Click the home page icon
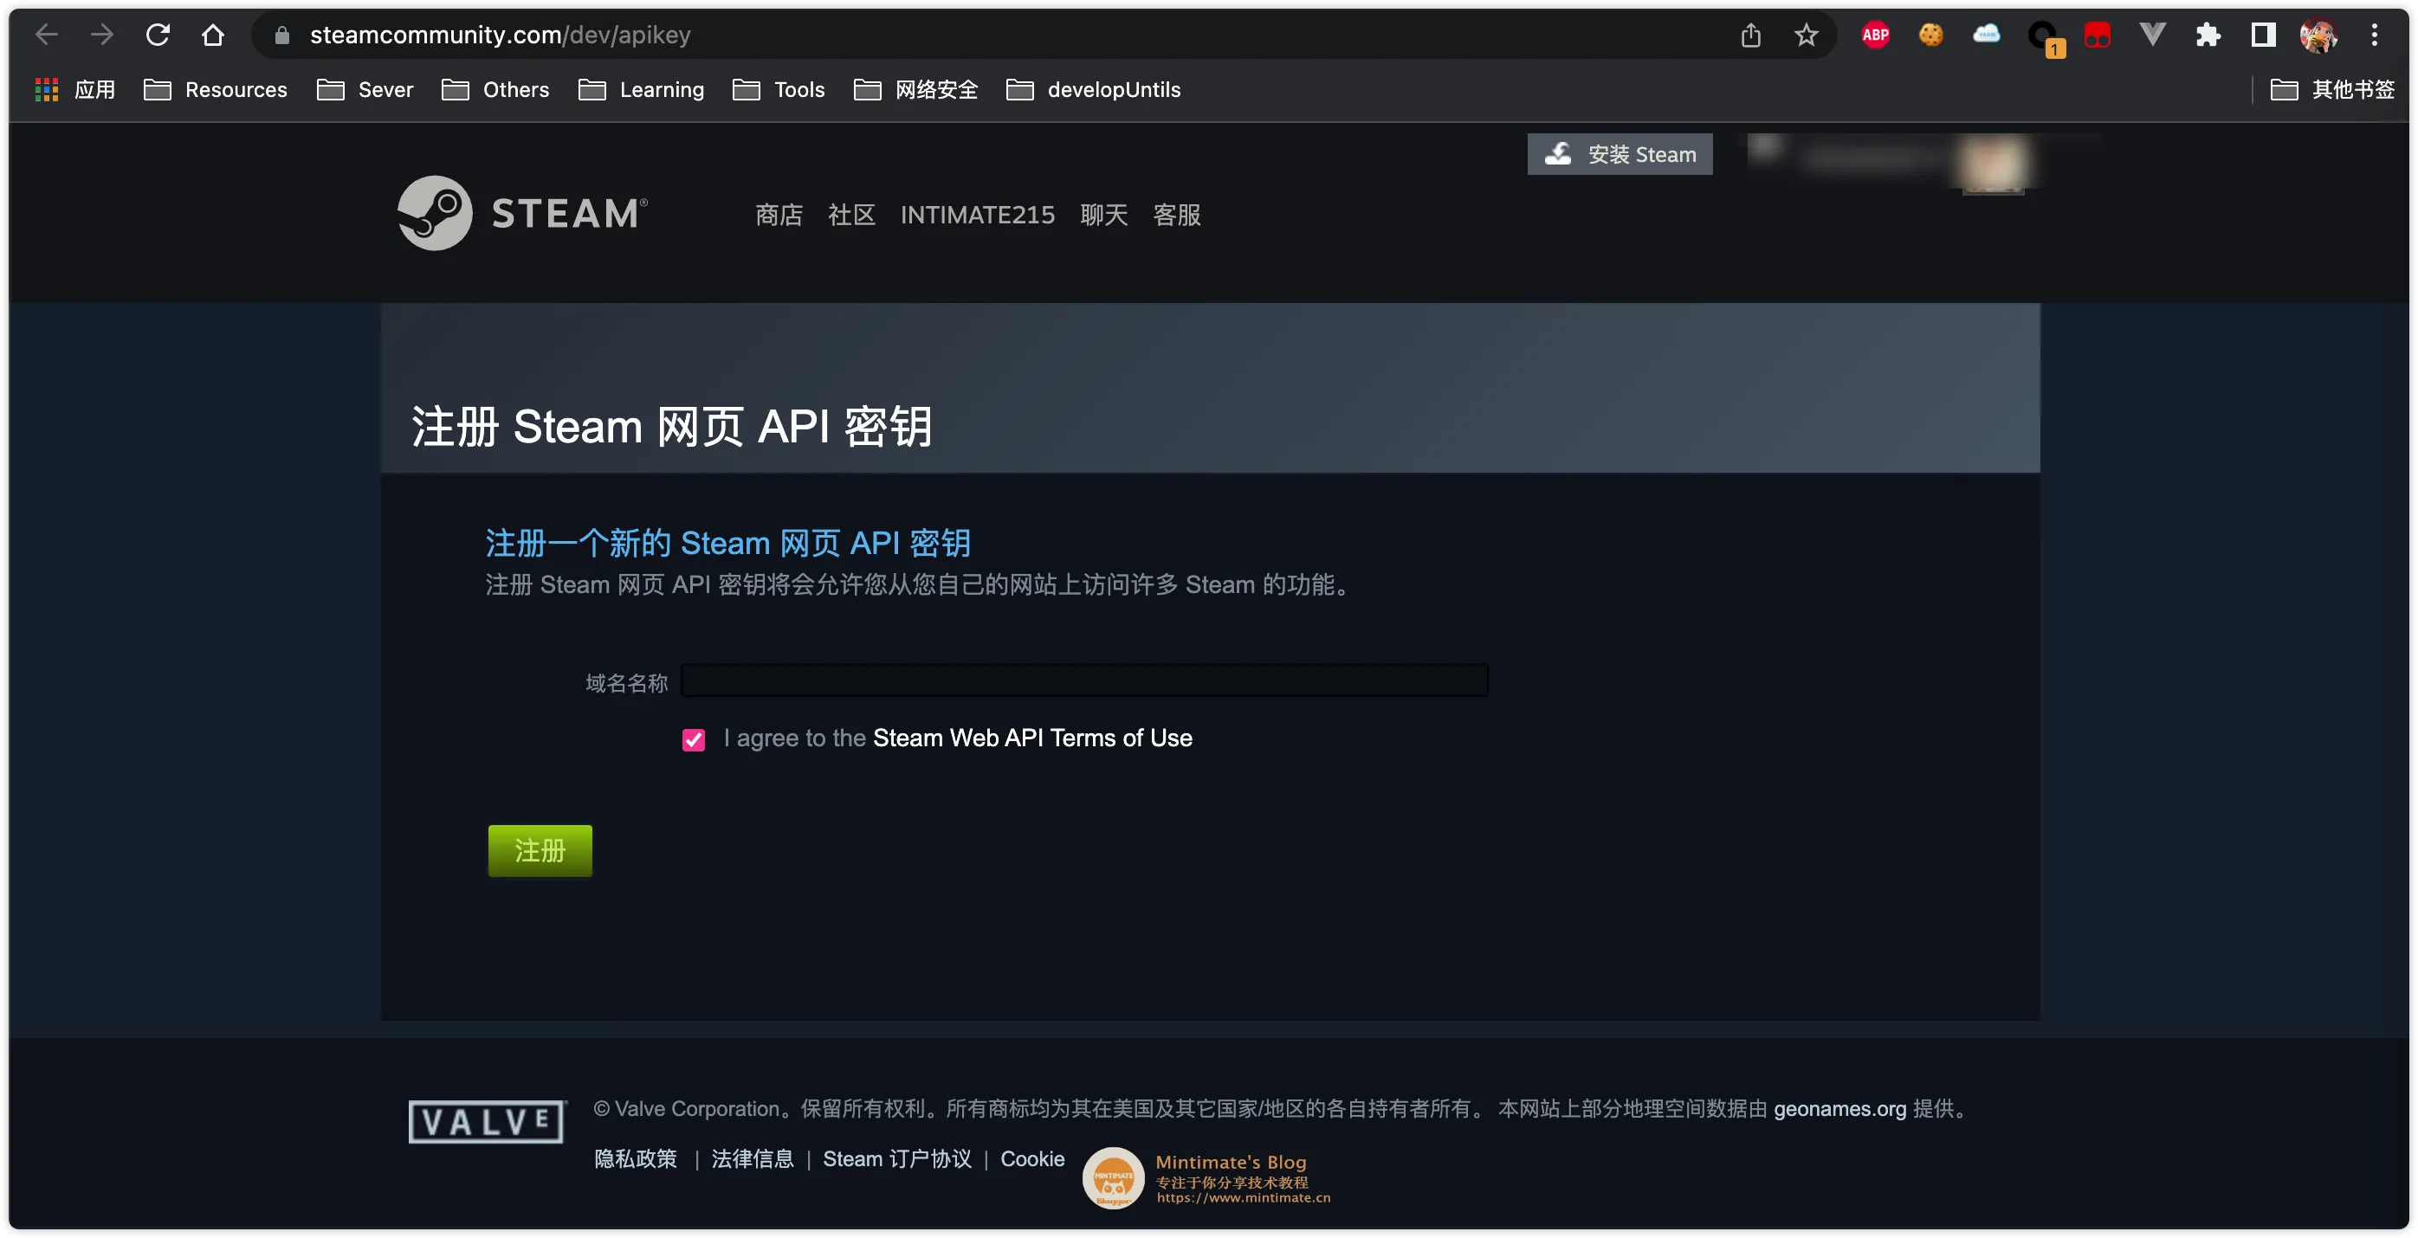Image resolution: width=2418 pixels, height=1238 pixels. [213, 35]
